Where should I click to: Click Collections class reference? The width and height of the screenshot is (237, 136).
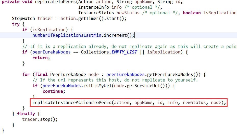(x=95, y=52)
